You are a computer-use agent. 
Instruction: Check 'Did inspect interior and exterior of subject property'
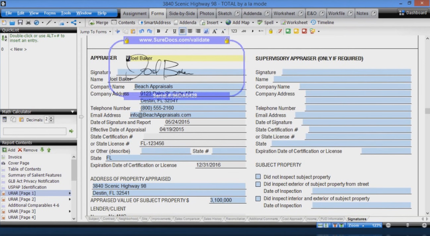(258, 199)
